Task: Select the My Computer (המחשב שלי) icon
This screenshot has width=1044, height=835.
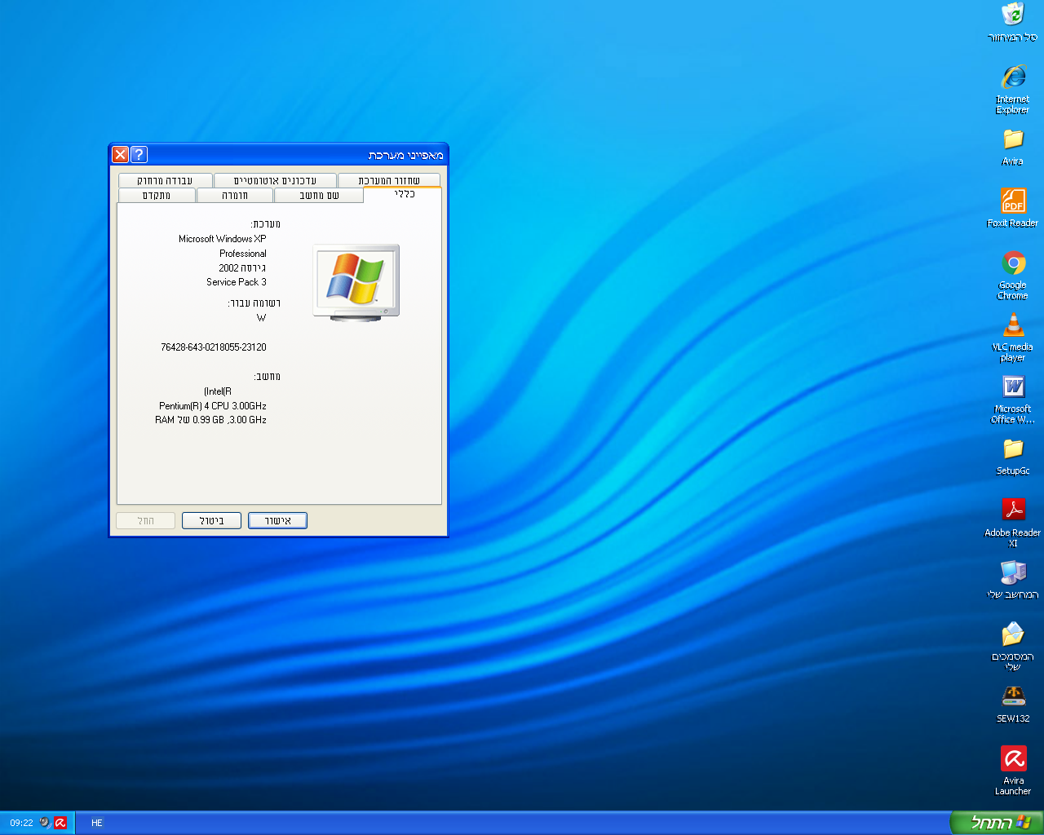Action: (1012, 580)
